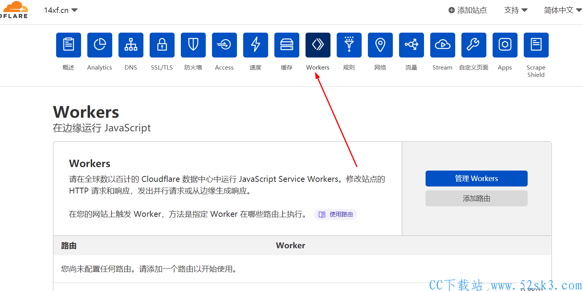Viewport: 583px width, 291px height.
Task: Click the Worker column header
Action: pyautogui.click(x=291, y=246)
